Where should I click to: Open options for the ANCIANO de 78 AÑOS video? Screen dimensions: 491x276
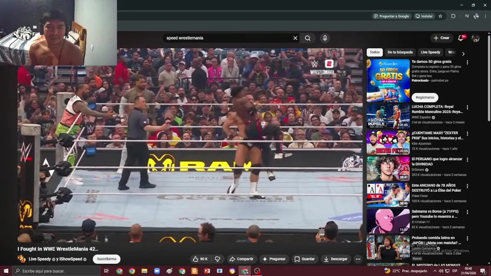coord(467,186)
